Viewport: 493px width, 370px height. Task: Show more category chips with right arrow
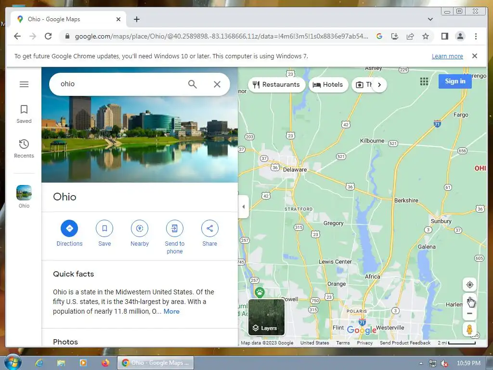tap(379, 85)
